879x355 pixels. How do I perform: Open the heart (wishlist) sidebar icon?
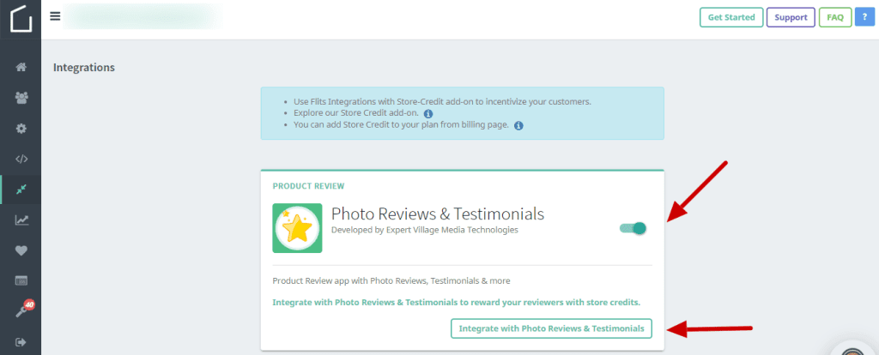[x=21, y=250]
